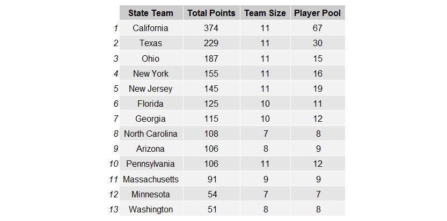Click California's total points 374
Viewport: 447px width, 221px height.
click(211, 28)
